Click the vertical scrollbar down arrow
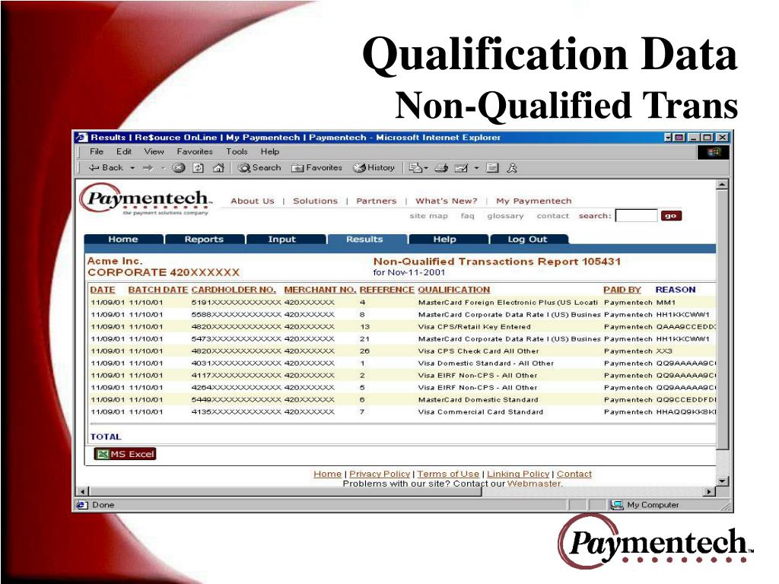Screen dimensions: 779x584 (x=723, y=481)
